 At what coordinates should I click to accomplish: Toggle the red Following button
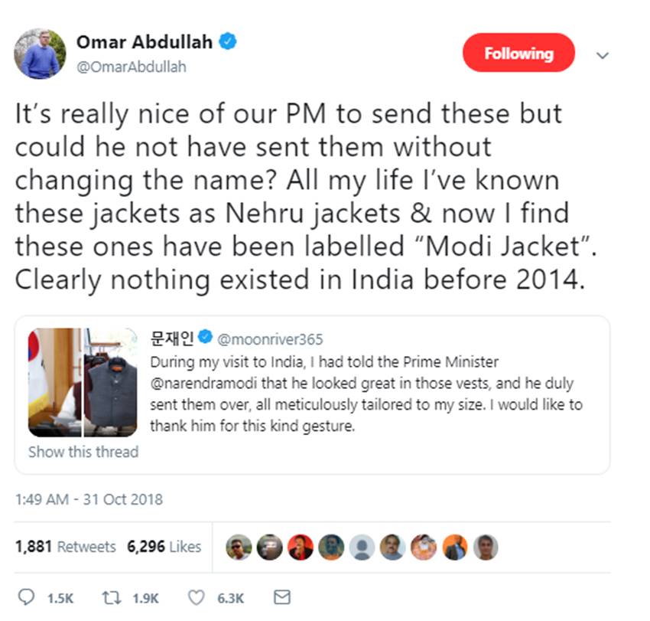518,54
